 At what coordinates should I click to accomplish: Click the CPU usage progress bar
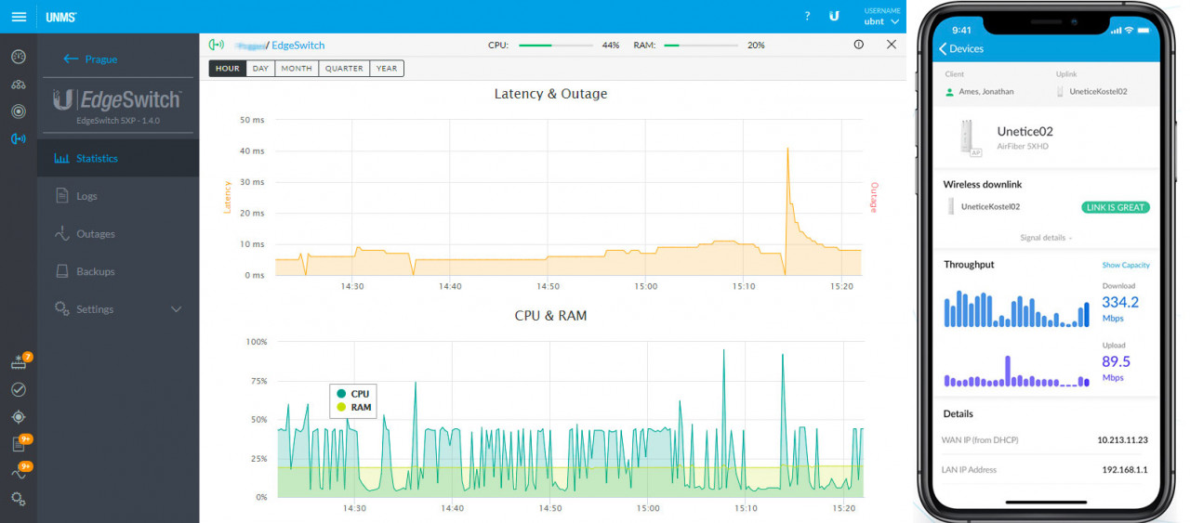click(x=555, y=45)
